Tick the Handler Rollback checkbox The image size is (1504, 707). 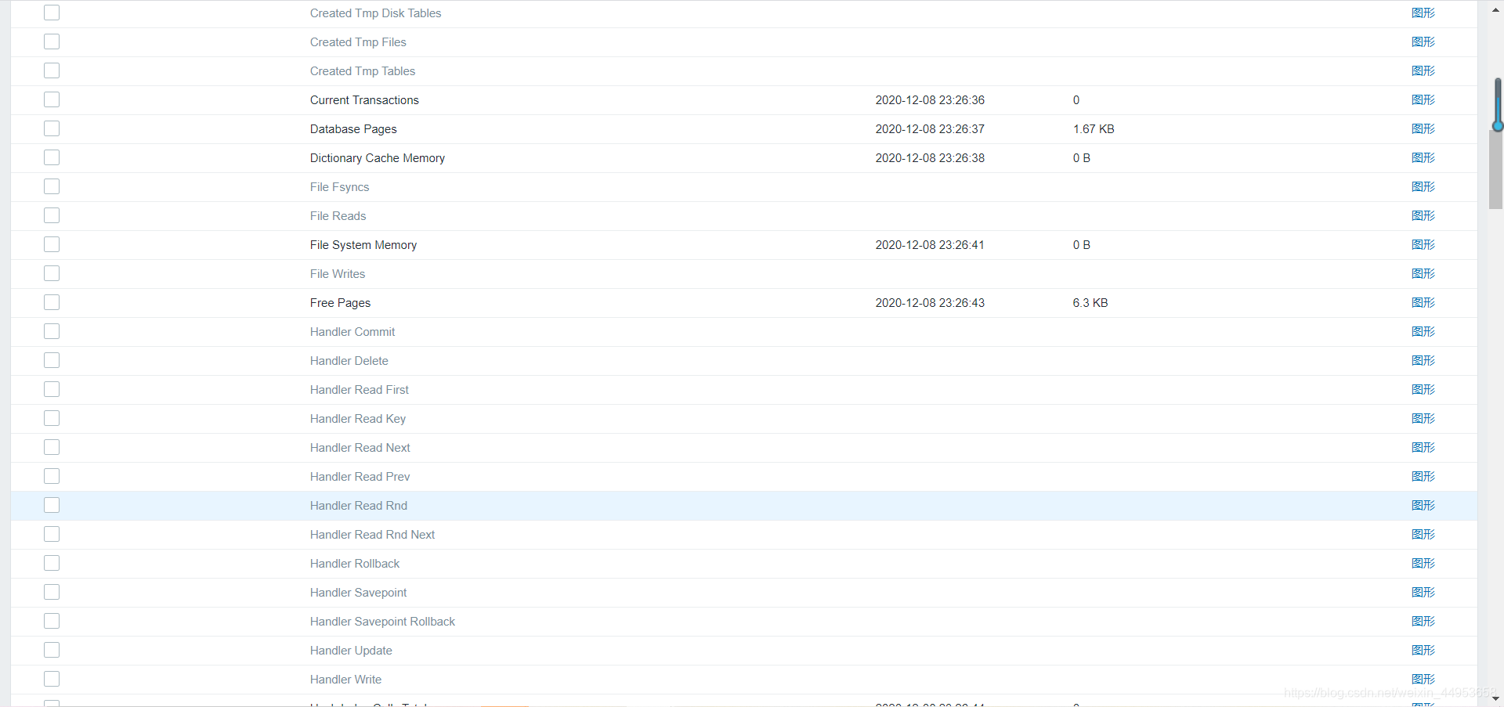[52, 563]
